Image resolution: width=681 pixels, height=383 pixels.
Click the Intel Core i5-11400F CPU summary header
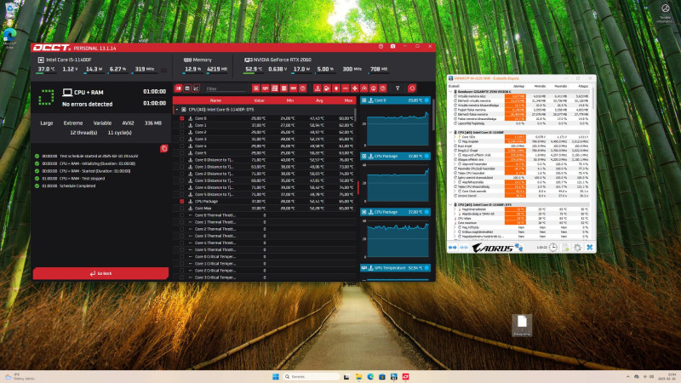click(65, 60)
